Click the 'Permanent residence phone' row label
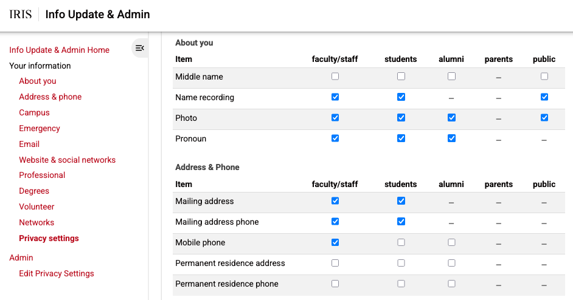Image resolution: width=573 pixels, height=300 pixels. pyautogui.click(x=227, y=284)
